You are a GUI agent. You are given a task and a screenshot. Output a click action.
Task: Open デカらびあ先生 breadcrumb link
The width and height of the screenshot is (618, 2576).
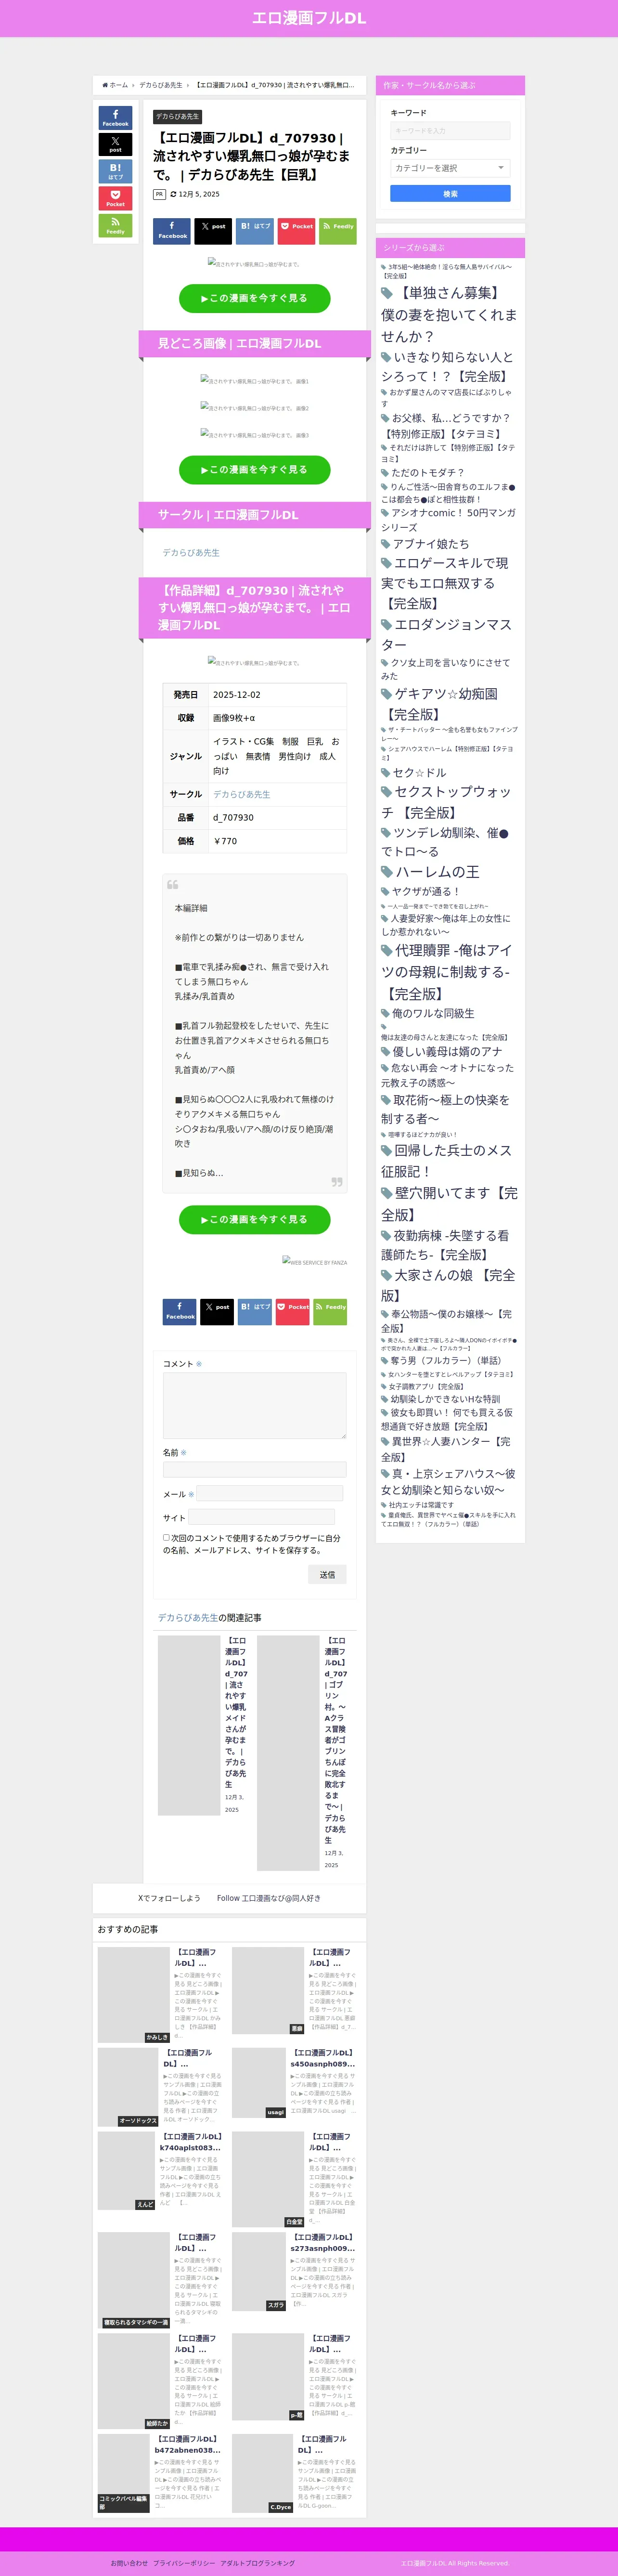(x=161, y=85)
